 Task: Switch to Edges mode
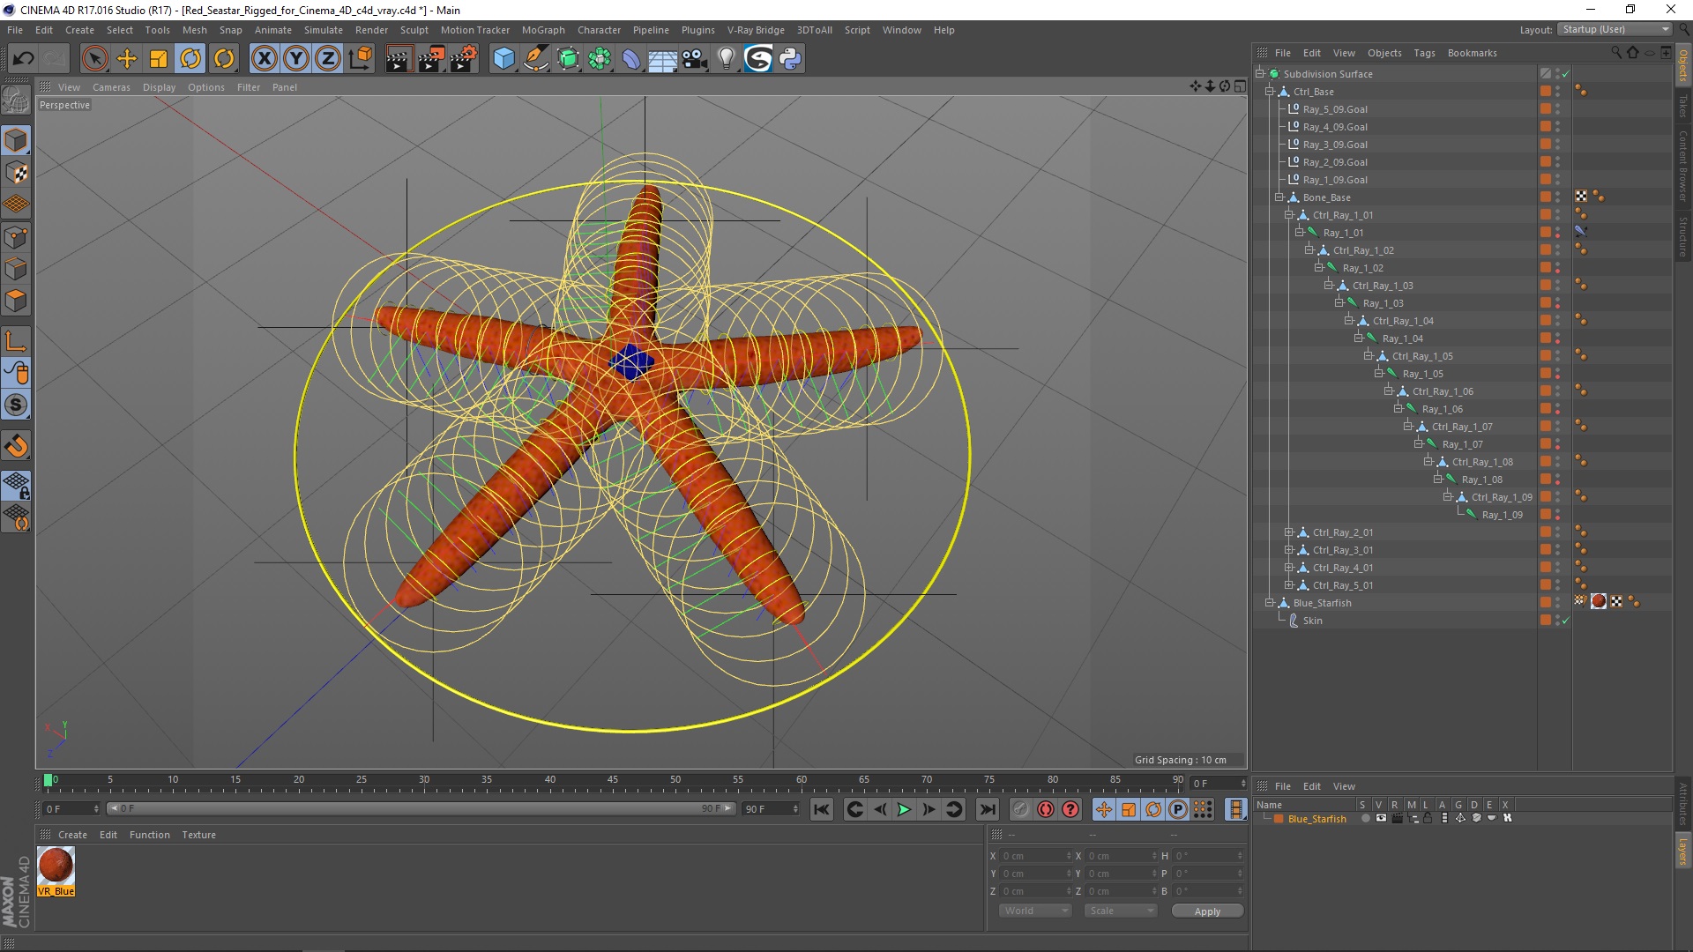pos(16,269)
